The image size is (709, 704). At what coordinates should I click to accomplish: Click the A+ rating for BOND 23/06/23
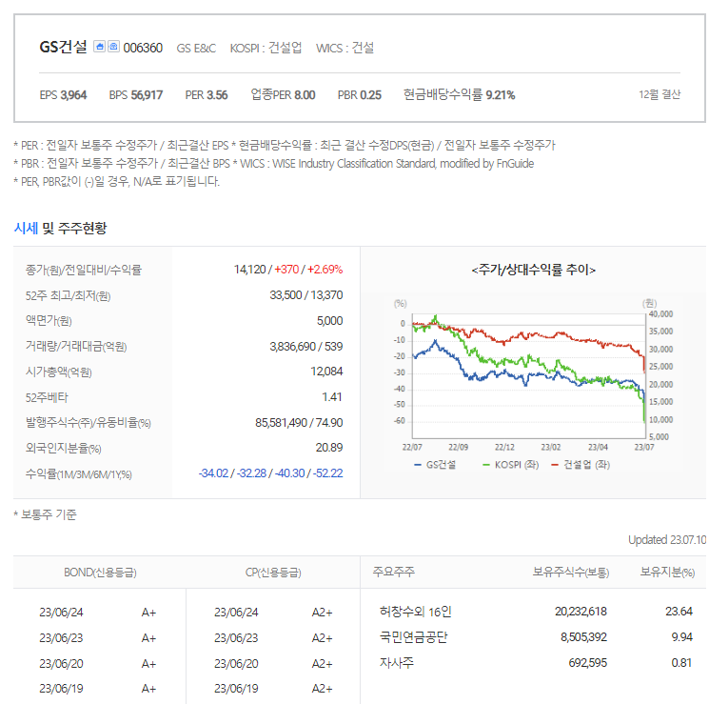(x=148, y=638)
